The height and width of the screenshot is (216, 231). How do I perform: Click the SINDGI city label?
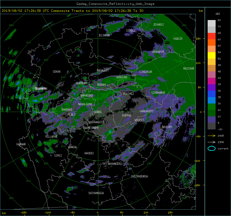click(x=131, y=31)
